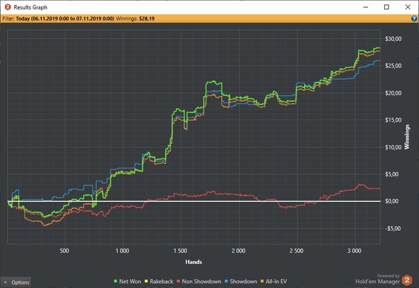Toggle the Rakeback yellow legend swatch

[146, 281]
